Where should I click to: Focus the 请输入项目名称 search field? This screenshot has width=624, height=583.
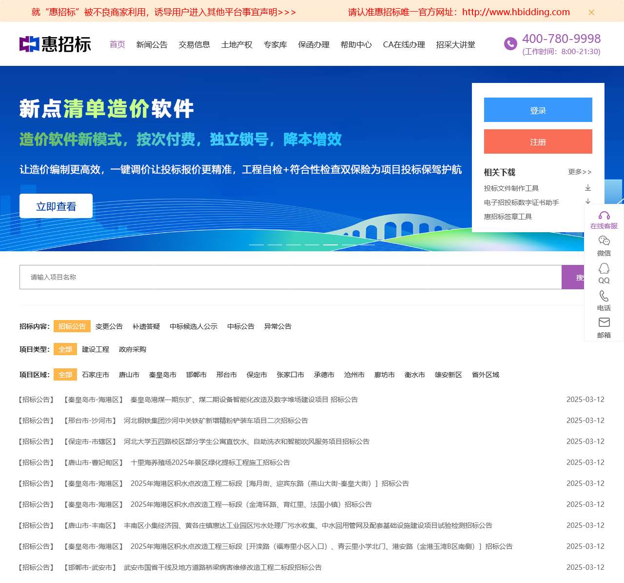291,277
